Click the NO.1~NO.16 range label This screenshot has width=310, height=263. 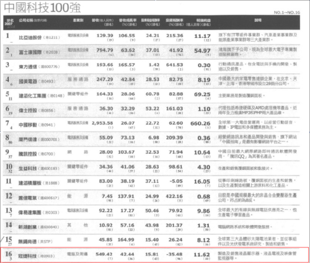pos(287,12)
